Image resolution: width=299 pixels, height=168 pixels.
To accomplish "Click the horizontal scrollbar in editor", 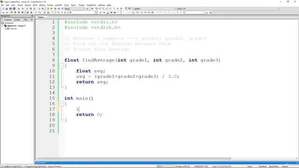I will point(135,159).
